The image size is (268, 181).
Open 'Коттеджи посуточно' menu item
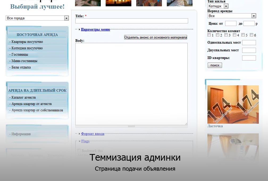pos(27,48)
